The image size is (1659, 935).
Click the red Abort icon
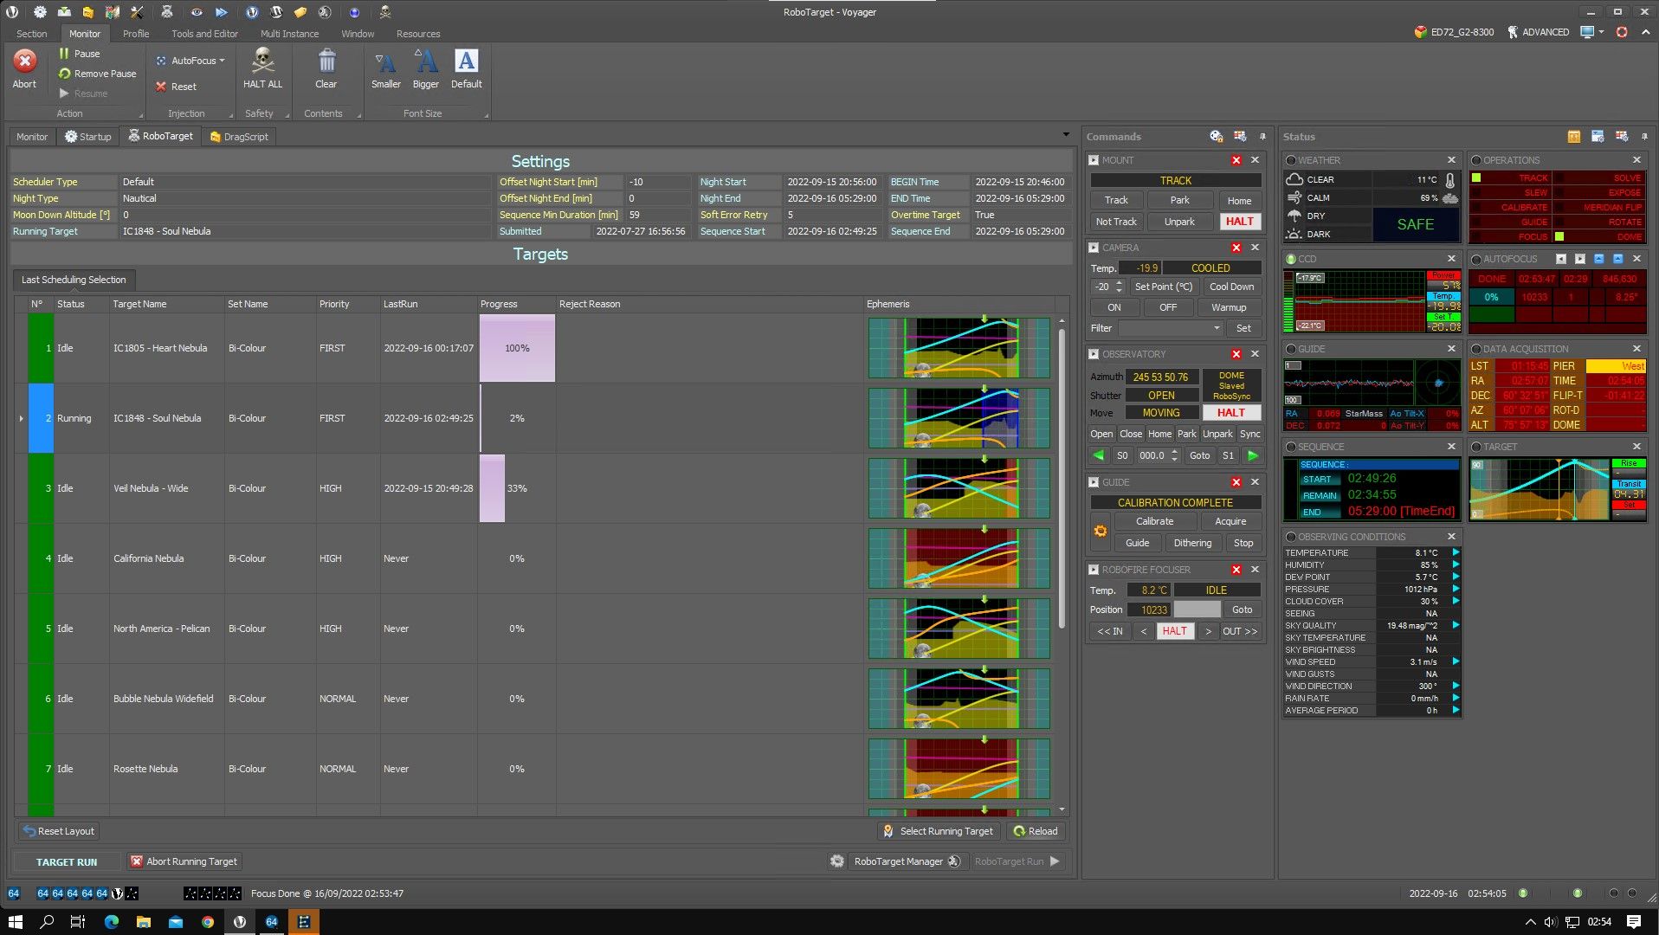24,61
